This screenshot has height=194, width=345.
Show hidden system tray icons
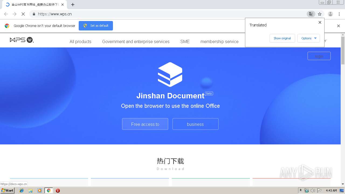pos(301,190)
